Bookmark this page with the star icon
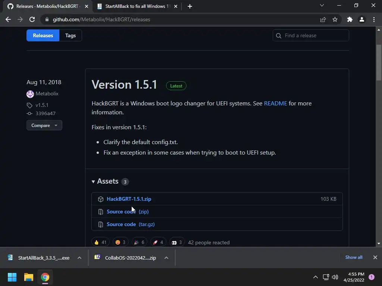This screenshot has width=382, height=286. [x=335, y=19]
